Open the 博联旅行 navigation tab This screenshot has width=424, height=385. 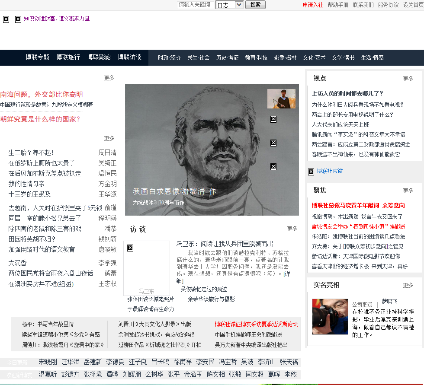point(68,57)
